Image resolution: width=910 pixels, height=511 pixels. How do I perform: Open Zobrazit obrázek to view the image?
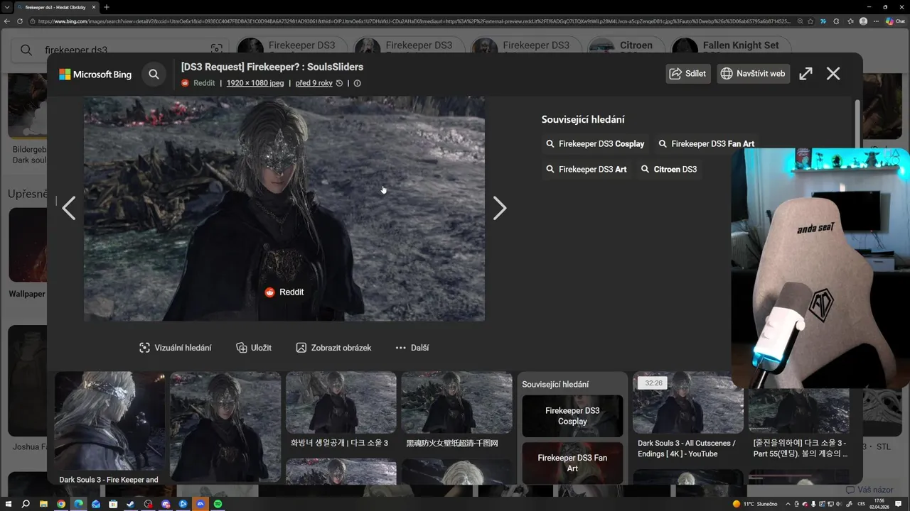tap(333, 348)
